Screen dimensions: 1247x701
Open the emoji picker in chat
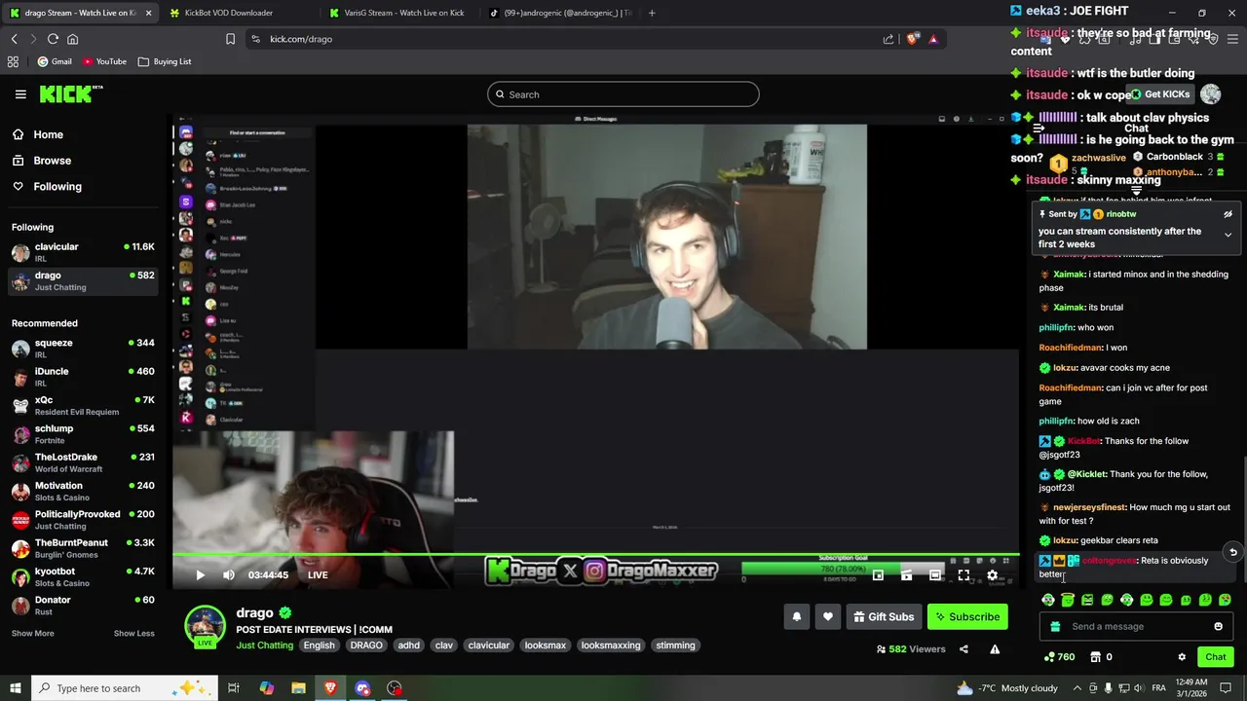pos(1218,626)
